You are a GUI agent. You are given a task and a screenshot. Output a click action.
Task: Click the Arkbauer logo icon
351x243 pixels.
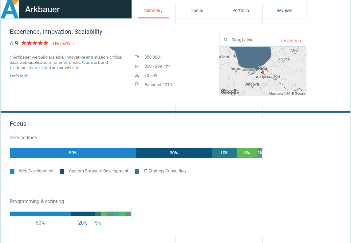click(10, 9)
